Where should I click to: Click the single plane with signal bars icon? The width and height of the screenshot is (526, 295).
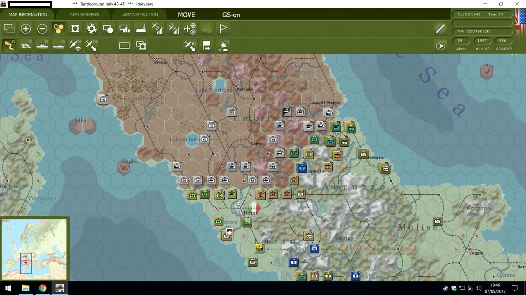coord(157,28)
